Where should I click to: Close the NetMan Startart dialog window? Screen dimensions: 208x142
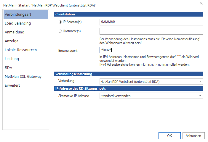[x=201, y=3]
